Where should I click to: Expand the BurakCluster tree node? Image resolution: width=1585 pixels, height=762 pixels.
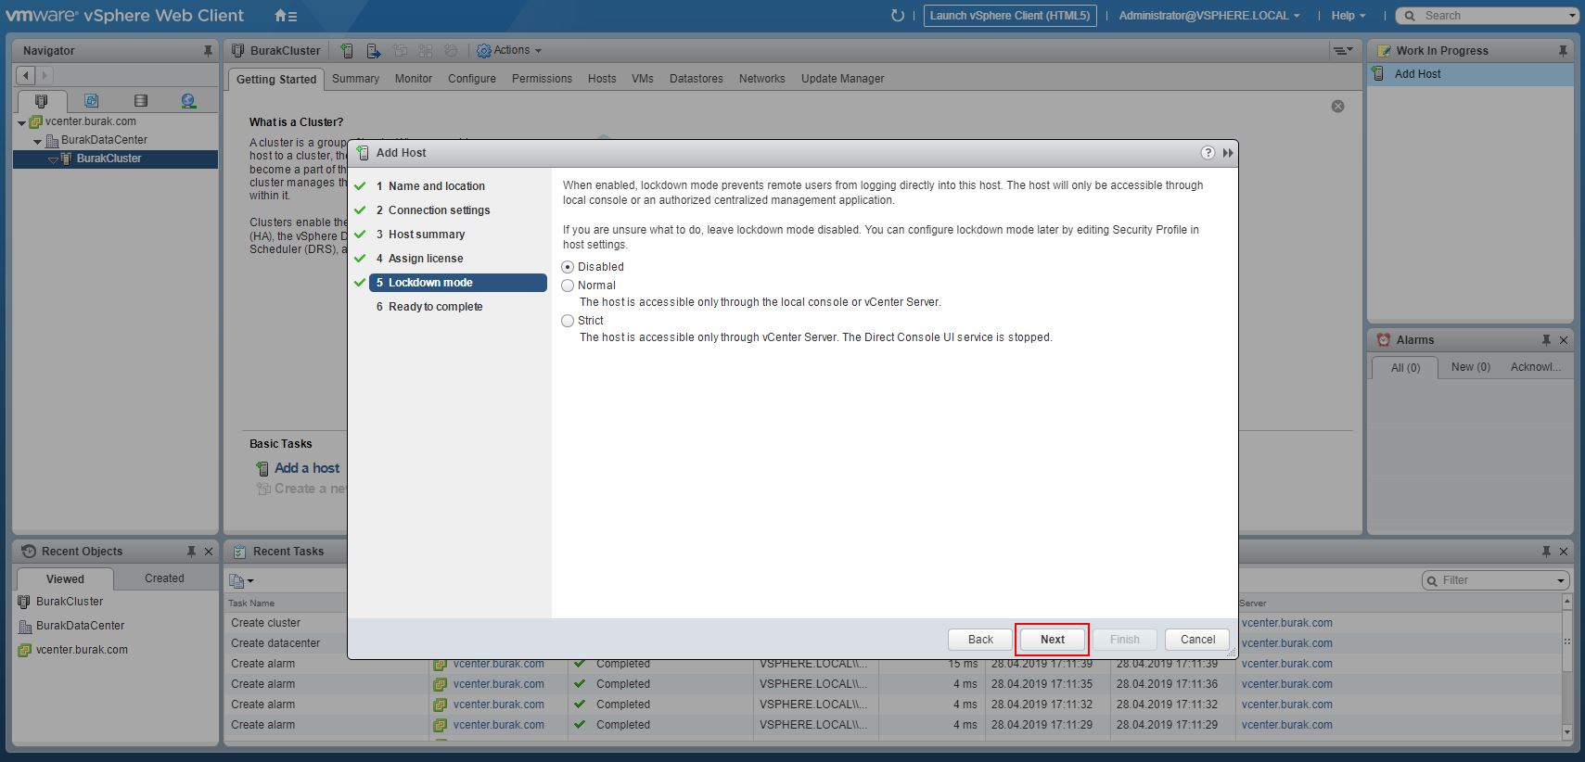tap(53, 159)
